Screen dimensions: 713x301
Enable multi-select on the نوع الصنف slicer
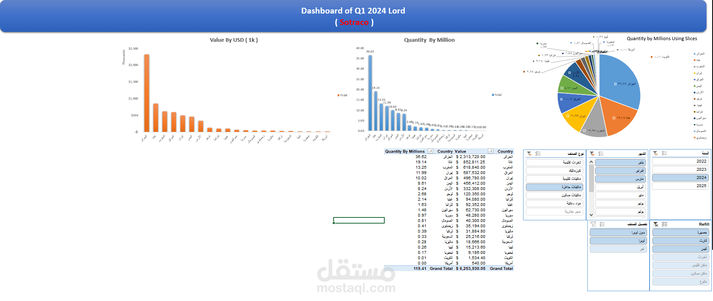point(538,154)
